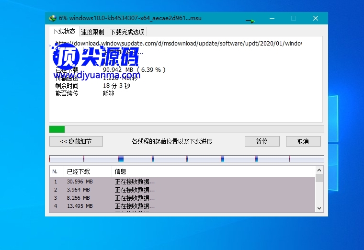Switch to the 下载状态 tab
The image size is (364, 250).
pos(64,32)
